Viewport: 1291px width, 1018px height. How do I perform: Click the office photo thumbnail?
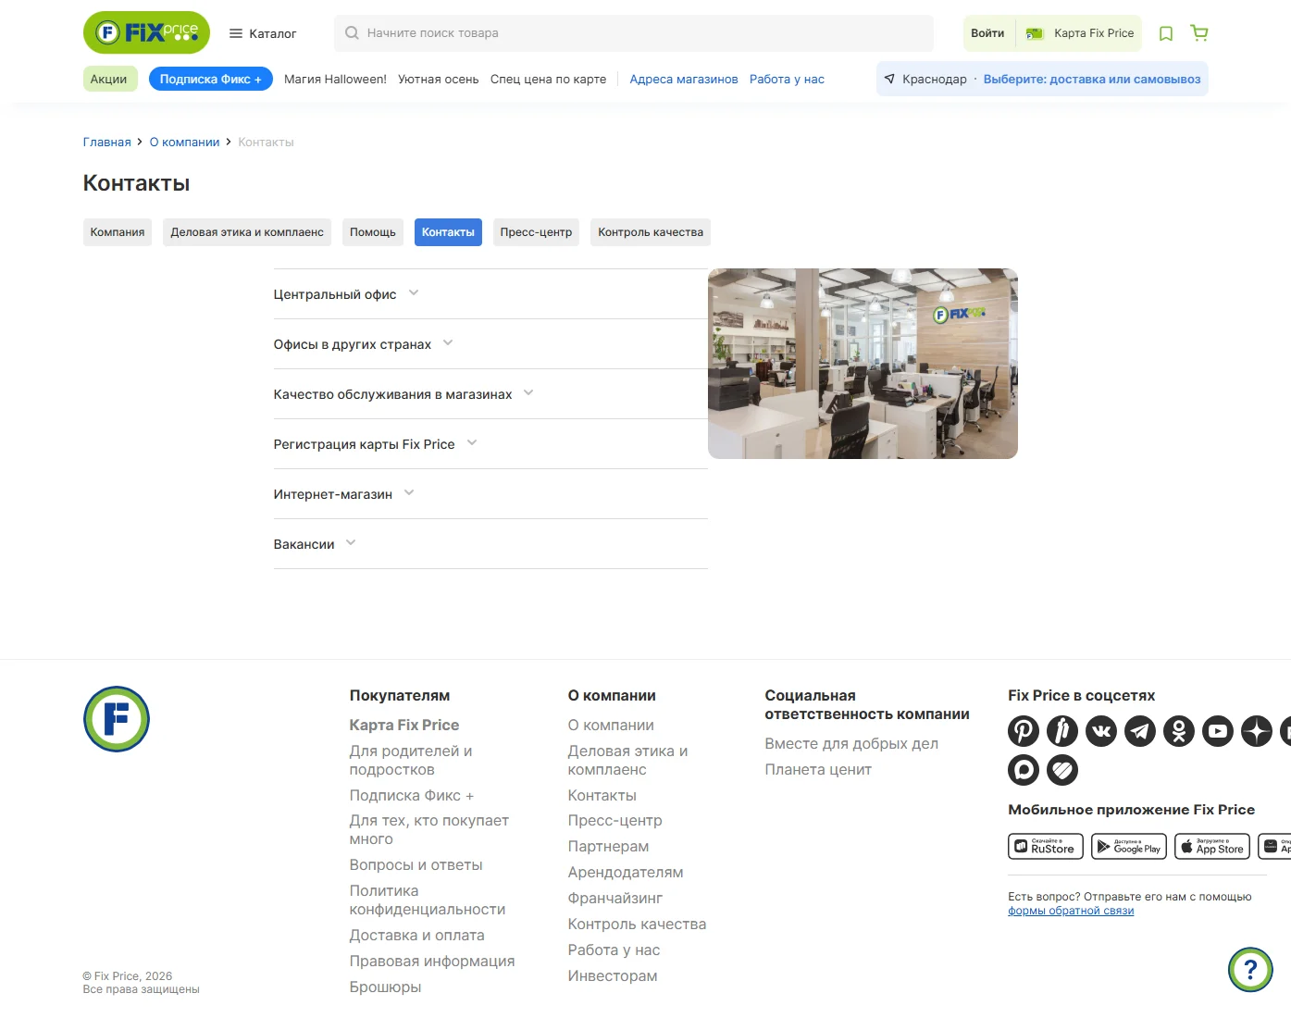[x=863, y=364]
